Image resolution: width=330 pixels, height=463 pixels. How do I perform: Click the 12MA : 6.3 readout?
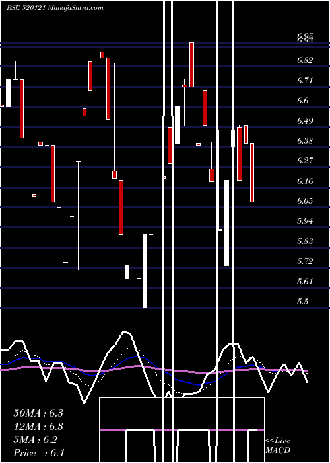coord(38,427)
